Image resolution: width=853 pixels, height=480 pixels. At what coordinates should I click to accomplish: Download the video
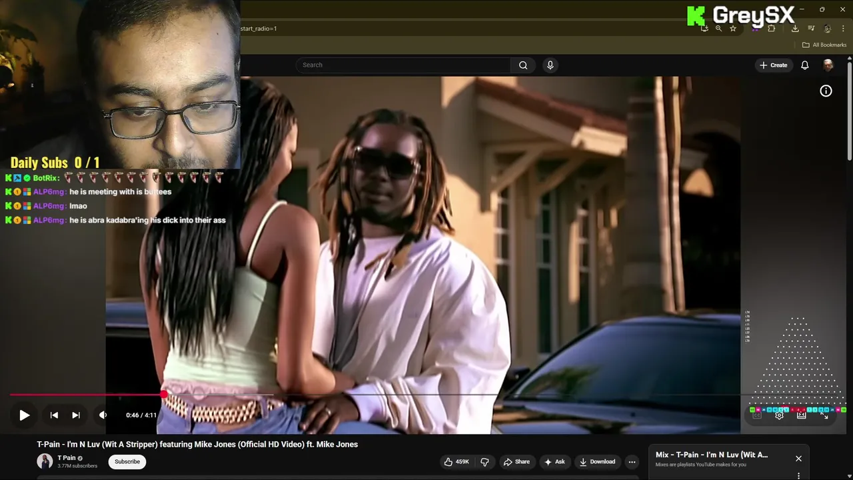point(597,461)
